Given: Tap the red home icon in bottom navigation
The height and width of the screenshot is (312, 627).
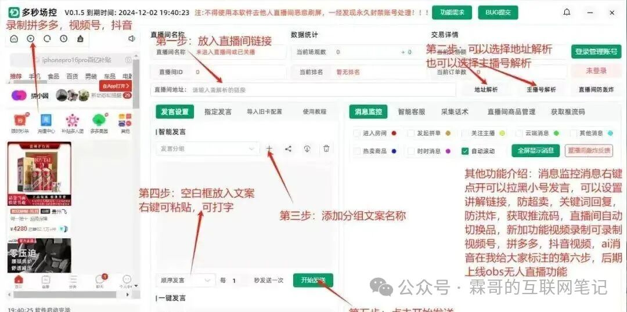Looking at the screenshot, I should [19, 280].
